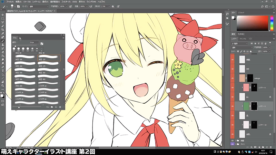This screenshot has width=276, height=155.
Task: Click the add layer mask icon
Action: pos(255,147)
